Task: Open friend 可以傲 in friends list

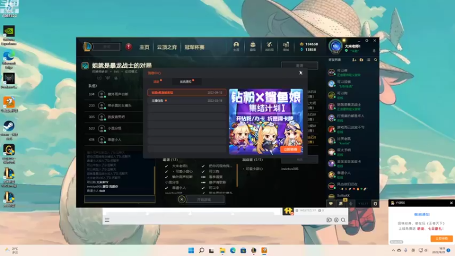Action: (352, 72)
